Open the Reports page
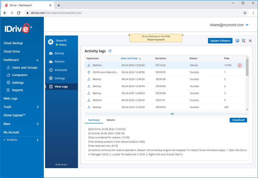The height and width of the screenshot is (178, 258). [17, 90]
